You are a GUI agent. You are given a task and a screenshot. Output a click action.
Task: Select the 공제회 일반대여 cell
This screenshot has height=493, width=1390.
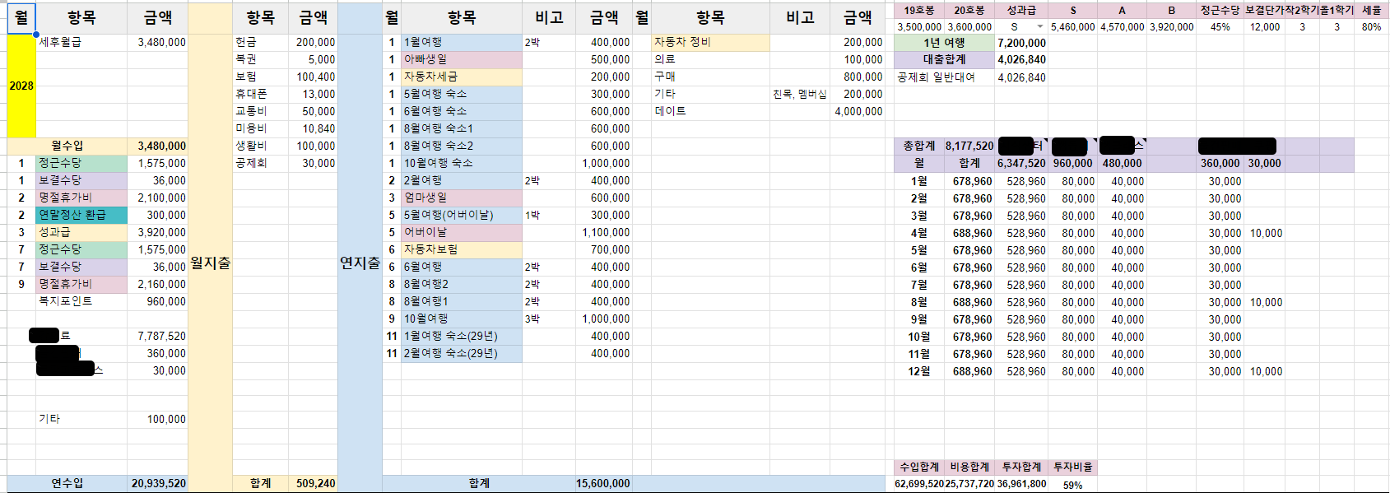pos(944,77)
